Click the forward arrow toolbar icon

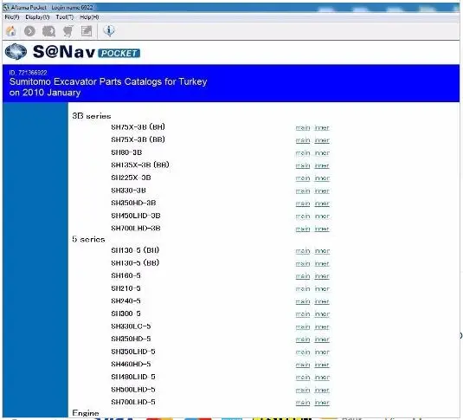click(29, 31)
